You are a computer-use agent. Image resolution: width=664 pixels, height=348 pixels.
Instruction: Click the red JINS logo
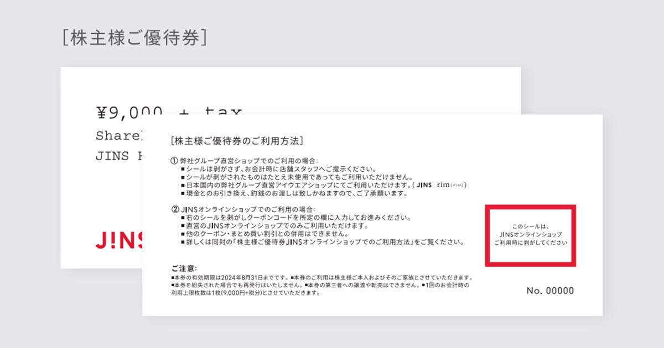tap(118, 241)
